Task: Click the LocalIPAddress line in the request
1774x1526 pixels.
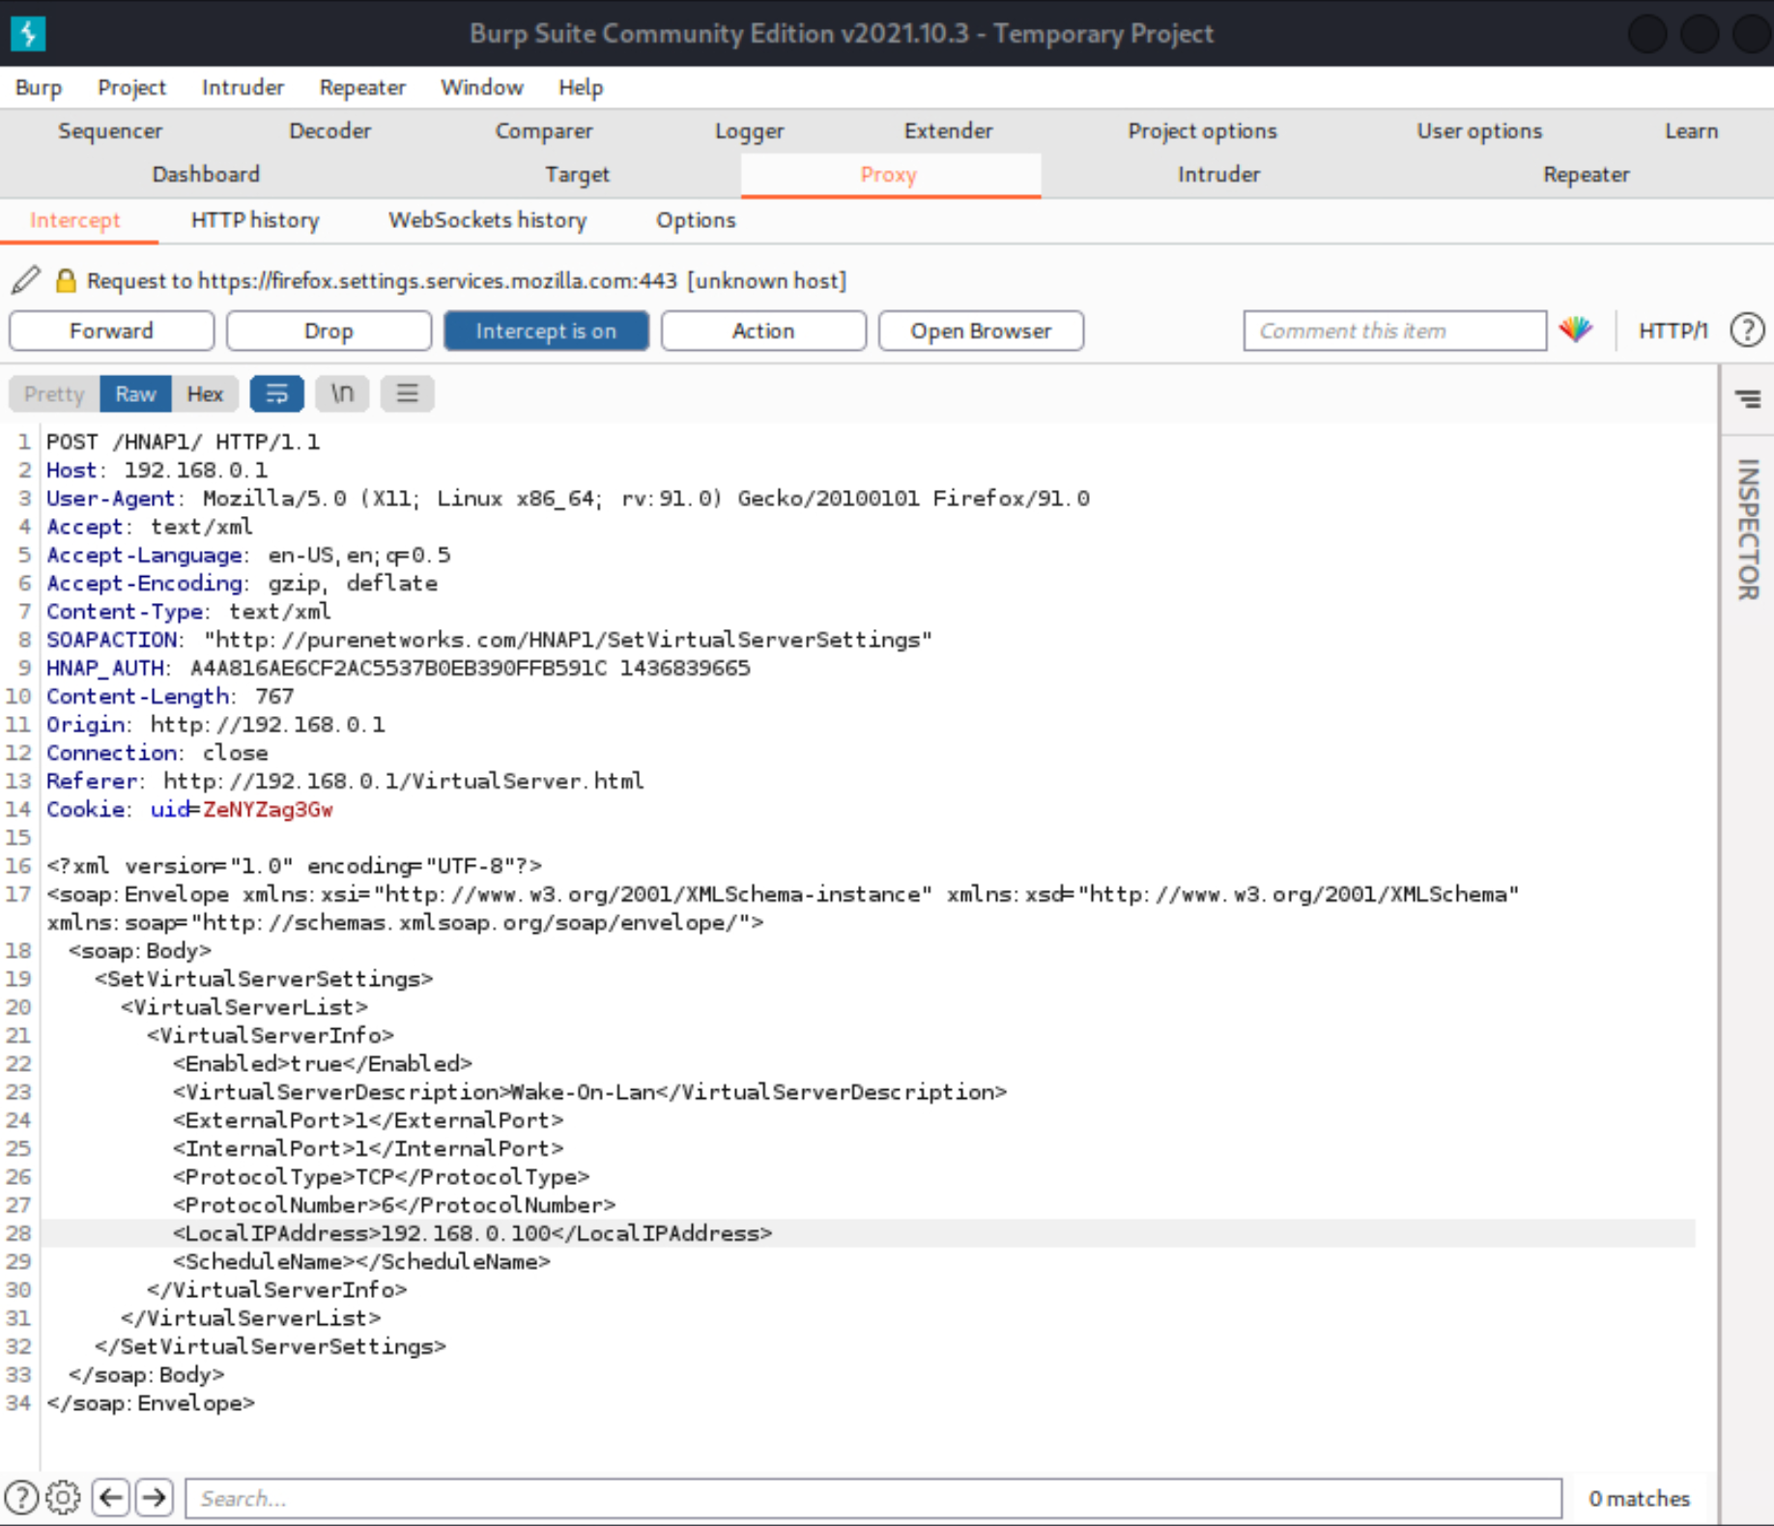Action: point(472,1233)
